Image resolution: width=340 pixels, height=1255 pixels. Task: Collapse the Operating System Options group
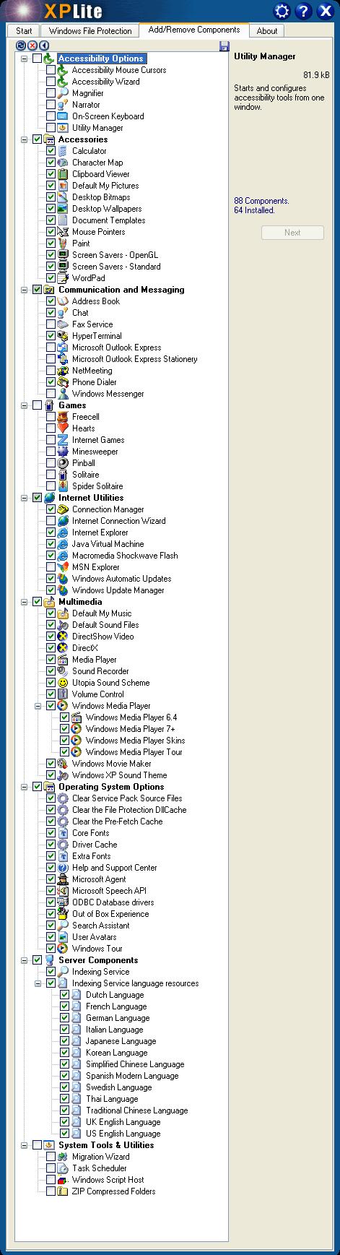[25, 787]
